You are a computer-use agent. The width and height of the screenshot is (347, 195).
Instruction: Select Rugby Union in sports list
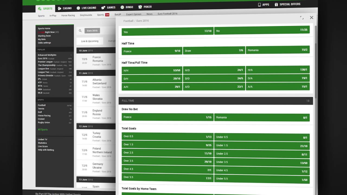click(54, 122)
